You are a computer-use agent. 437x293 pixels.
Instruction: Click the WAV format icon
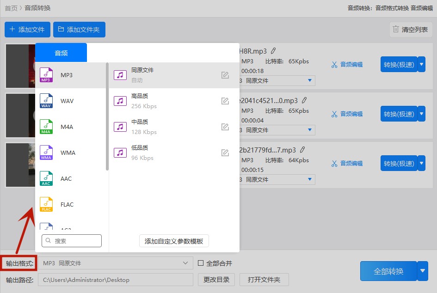46,101
